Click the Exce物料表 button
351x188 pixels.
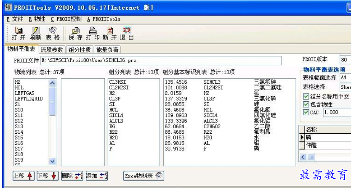pos(144,176)
